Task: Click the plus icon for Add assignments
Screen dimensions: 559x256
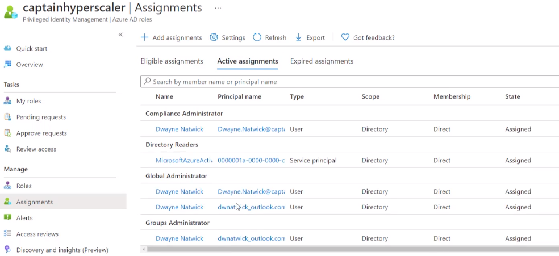Action: tap(144, 37)
